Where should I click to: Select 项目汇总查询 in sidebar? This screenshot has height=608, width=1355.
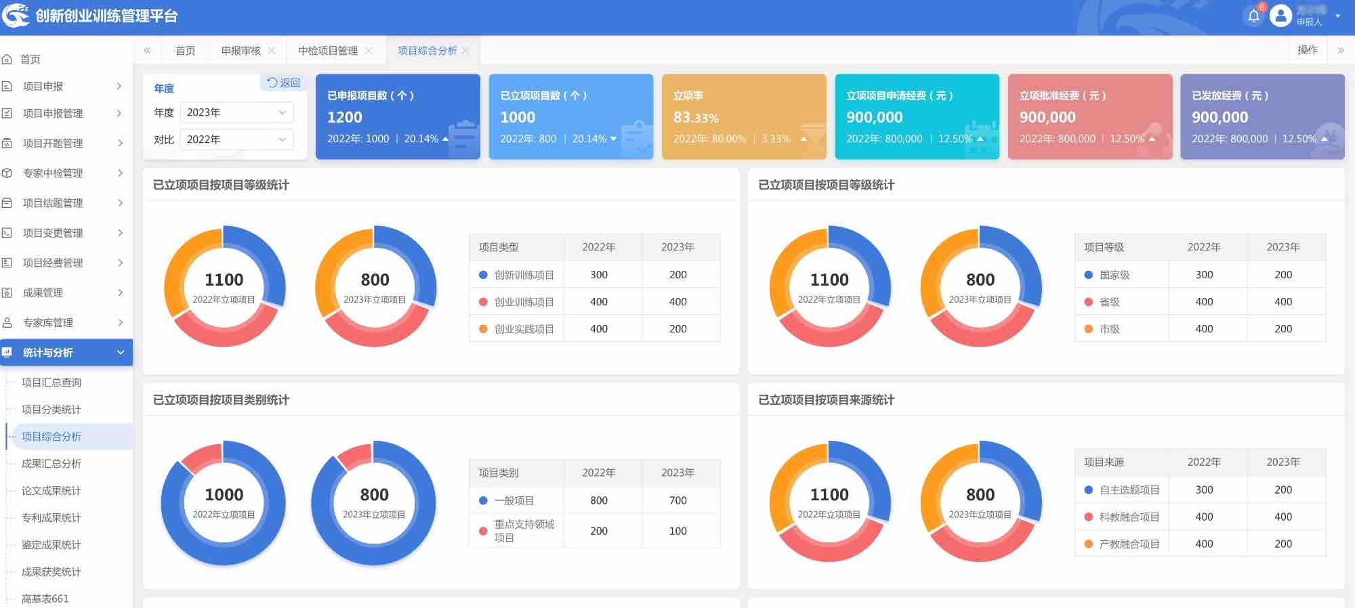[51, 383]
